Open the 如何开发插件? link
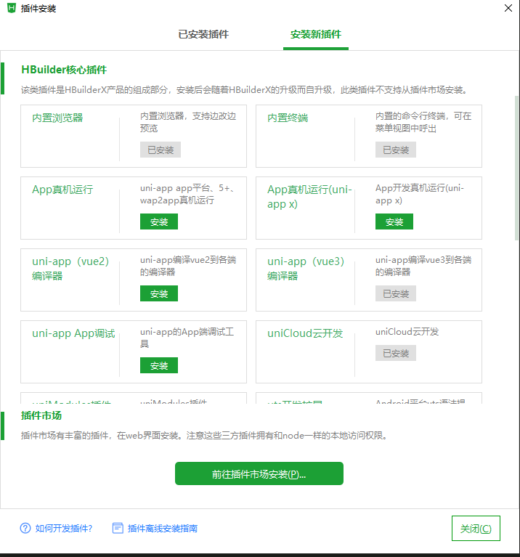This screenshot has height=557, width=520. click(x=64, y=528)
